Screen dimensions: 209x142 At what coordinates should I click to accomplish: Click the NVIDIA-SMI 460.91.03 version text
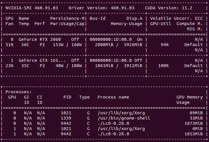[32, 8]
